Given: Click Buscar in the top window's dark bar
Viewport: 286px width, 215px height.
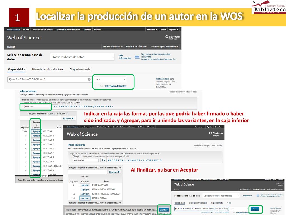Looking at the screenshot, I should coord(11,47).
